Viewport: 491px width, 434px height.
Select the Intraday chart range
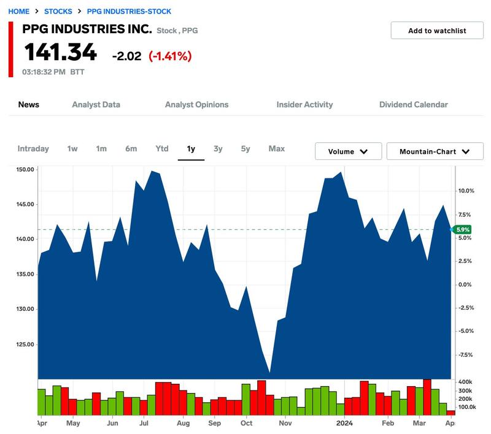click(x=33, y=148)
